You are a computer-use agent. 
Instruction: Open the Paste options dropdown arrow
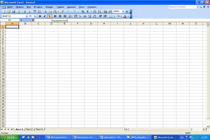(x=58, y=12)
